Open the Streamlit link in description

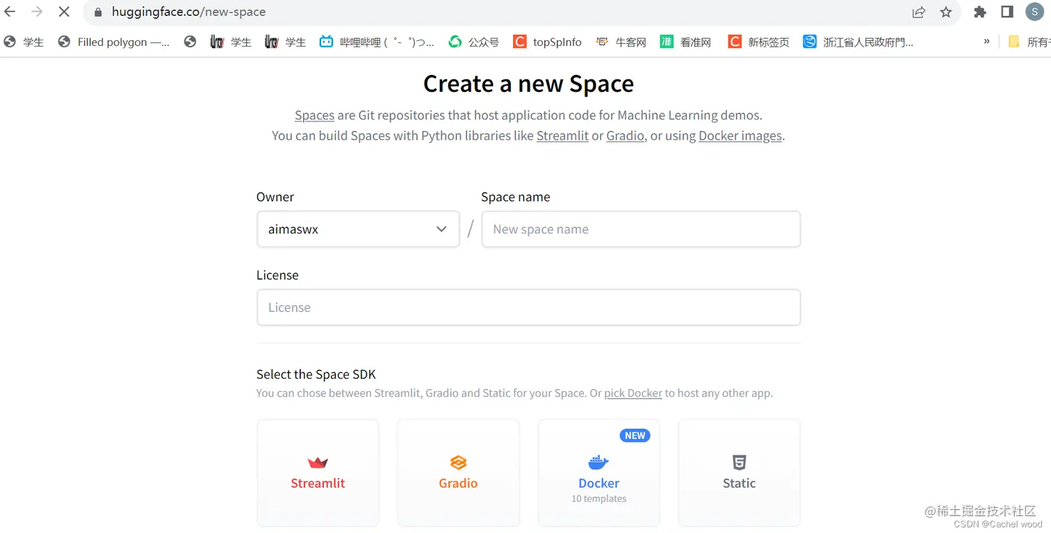tap(562, 136)
